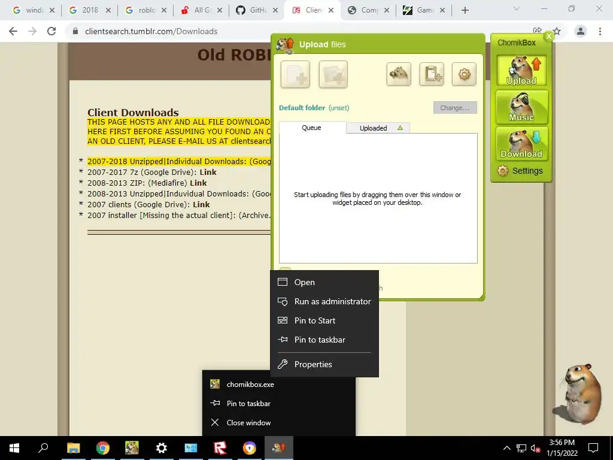Image resolution: width=613 pixels, height=460 pixels.
Task: Open Settings in the ChomikBox panel
Action: point(520,171)
